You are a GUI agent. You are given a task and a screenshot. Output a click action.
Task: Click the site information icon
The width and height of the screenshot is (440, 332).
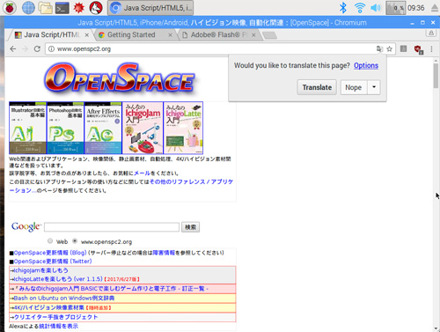51,49
